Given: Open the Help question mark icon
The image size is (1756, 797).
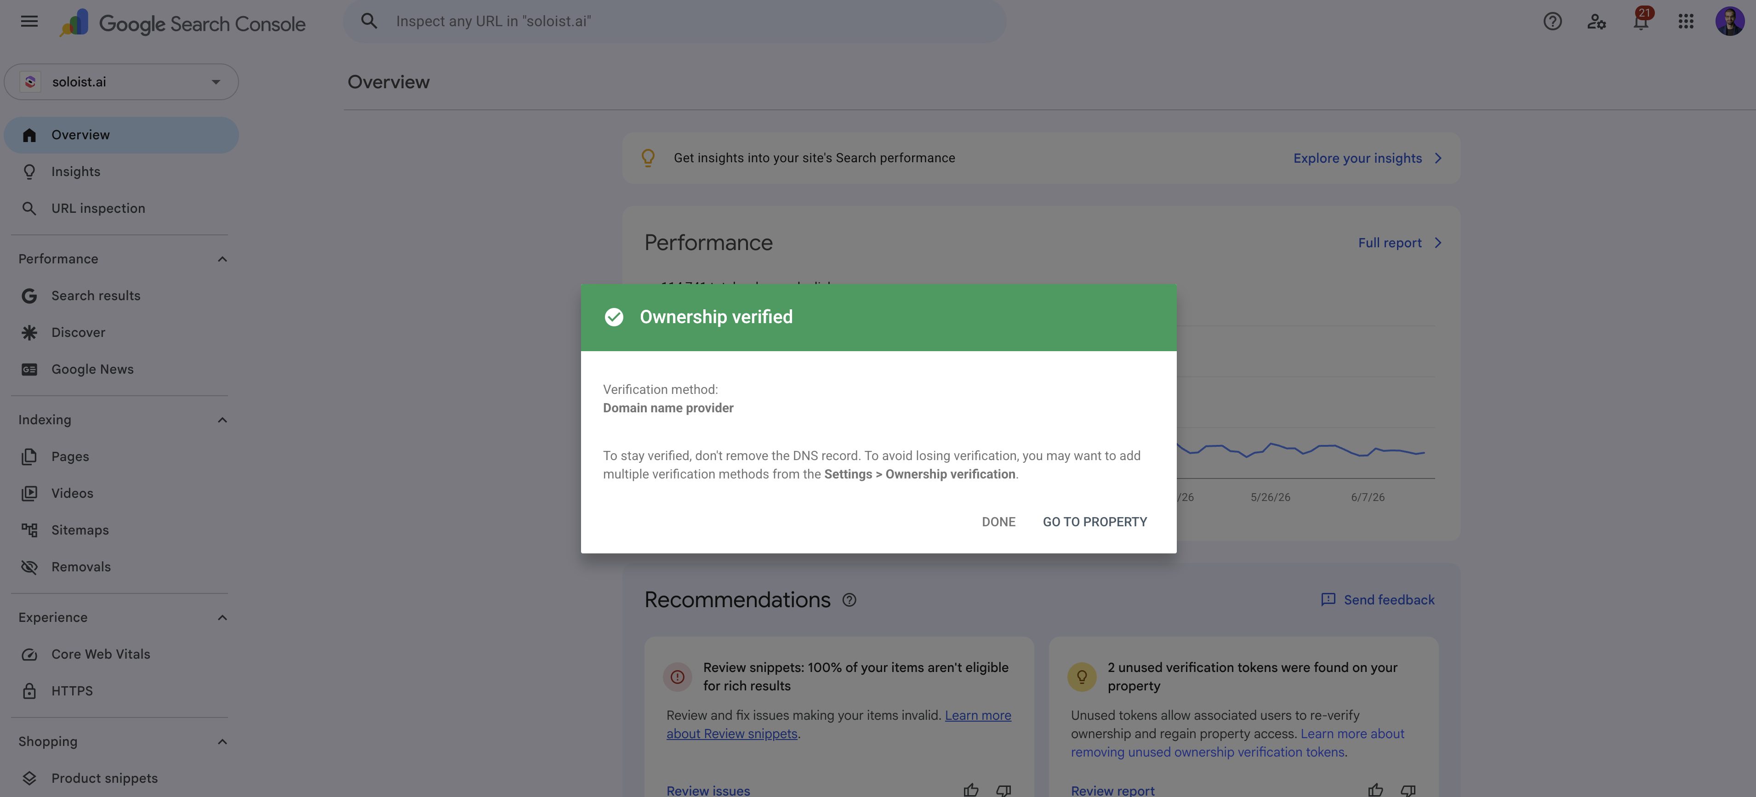Looking at the screenshot, I should 1552,21.
